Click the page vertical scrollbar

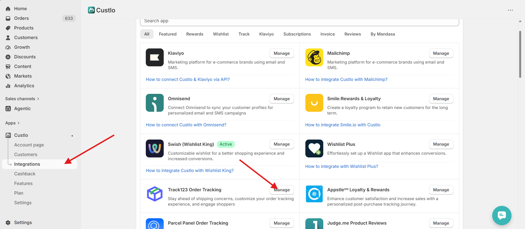520,54
